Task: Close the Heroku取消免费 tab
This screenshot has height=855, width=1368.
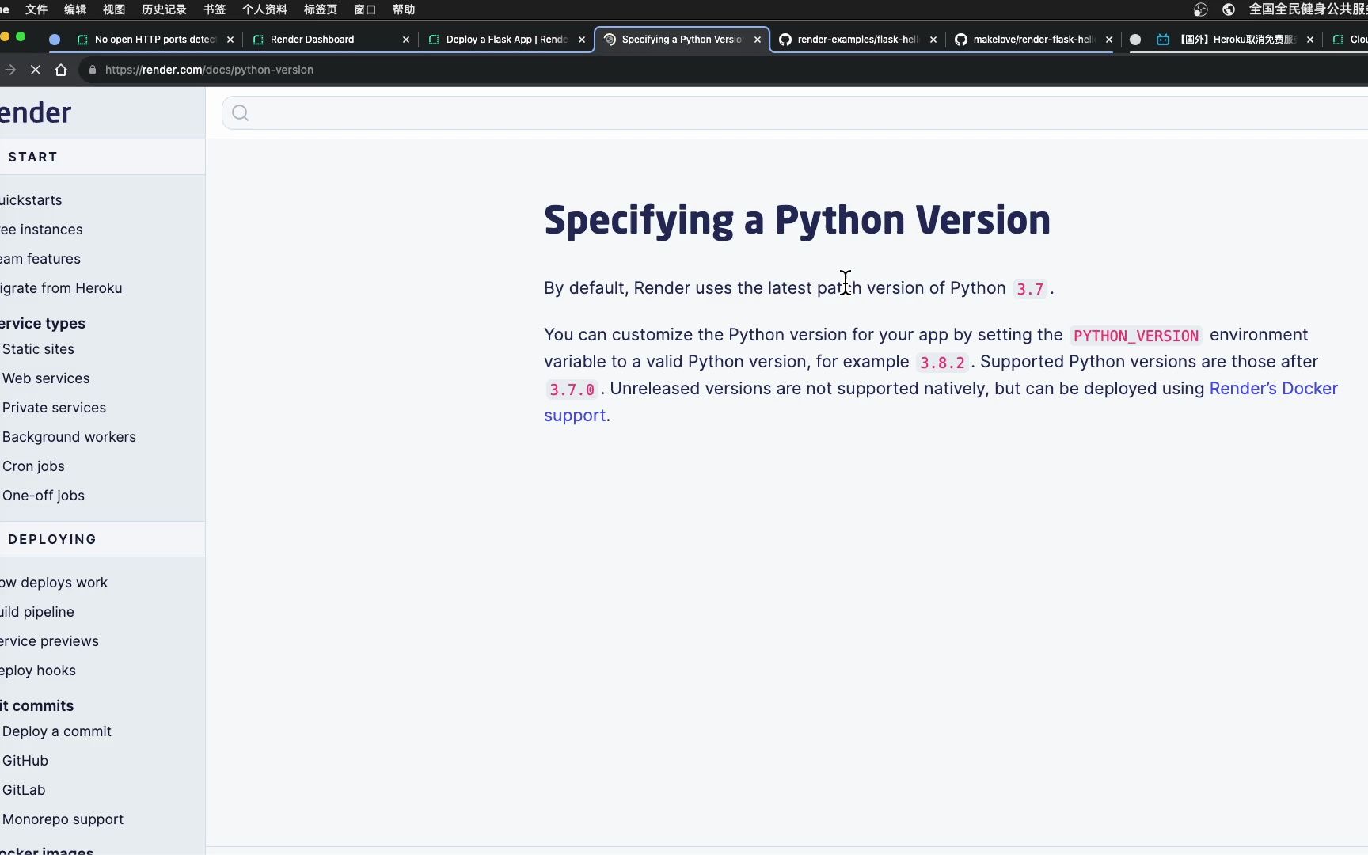Action: pos(1310,40)
